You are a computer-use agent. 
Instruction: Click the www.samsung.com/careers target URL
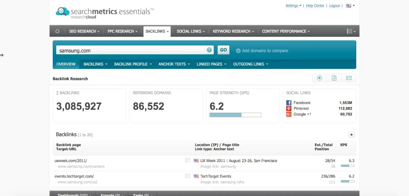pyautogui.click(x=81, y=167)
